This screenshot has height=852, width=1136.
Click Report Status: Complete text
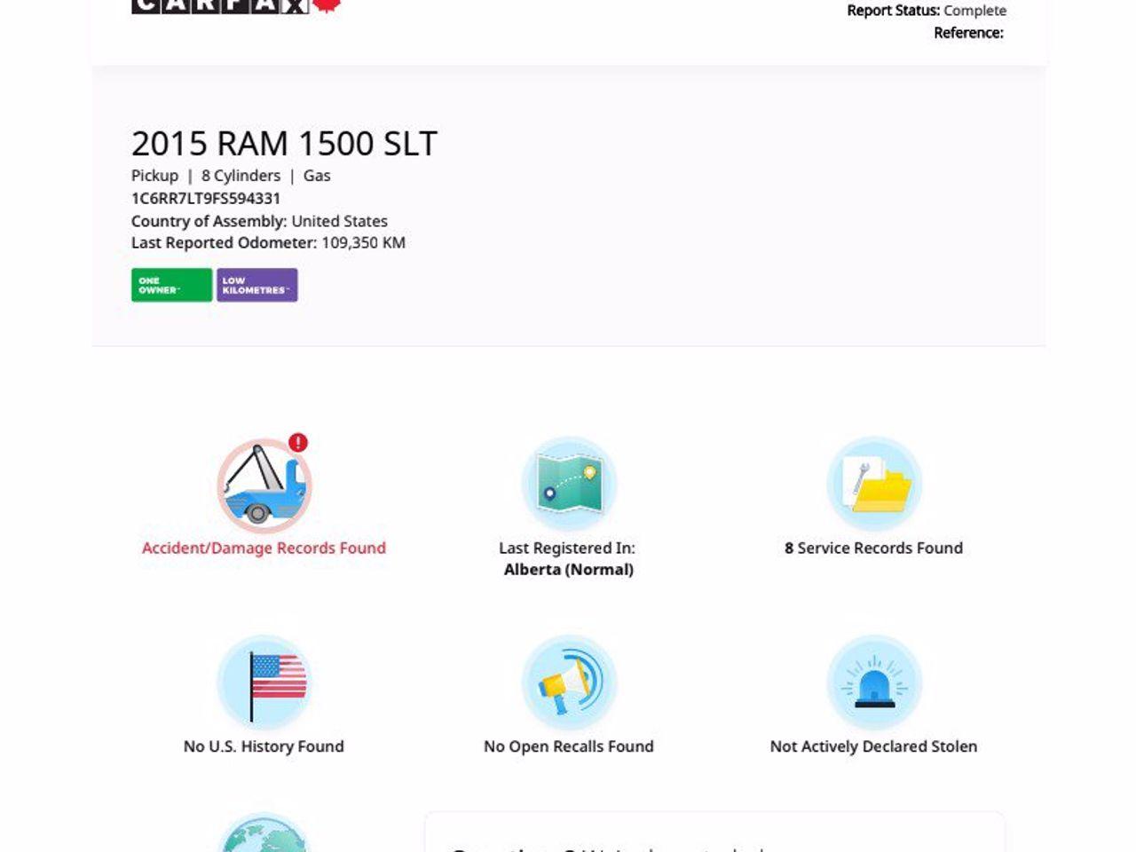(927, 11)
